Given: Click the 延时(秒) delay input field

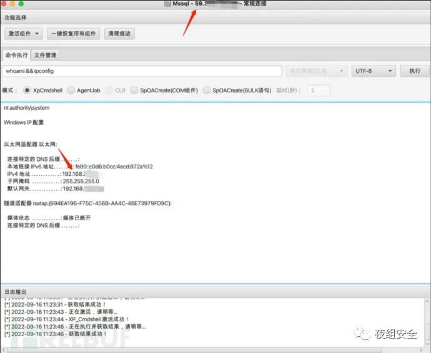Looking at the screenshot, I should click(x=318, y=90).
